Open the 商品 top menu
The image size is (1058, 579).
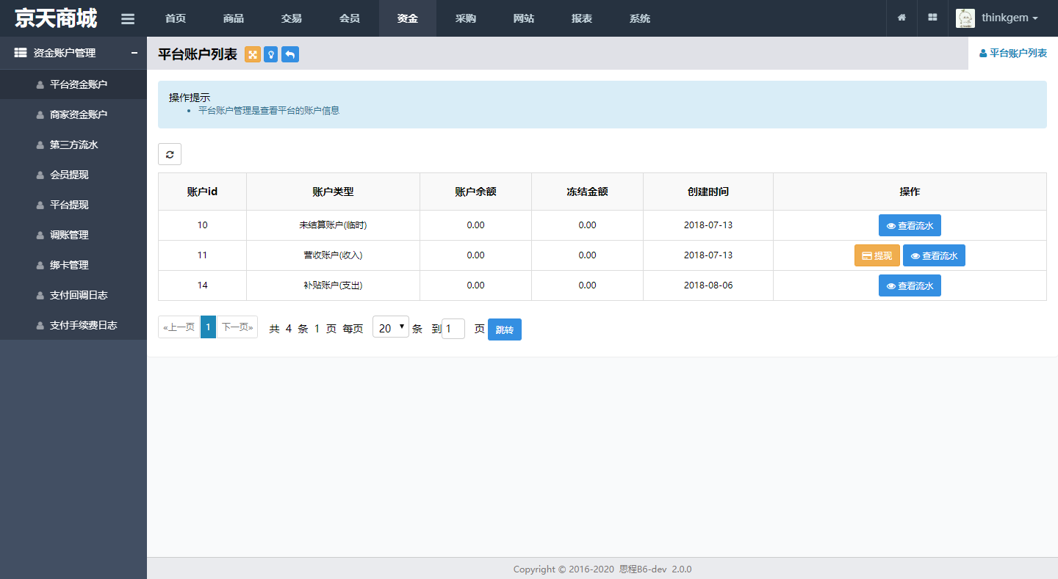[234, 18]
